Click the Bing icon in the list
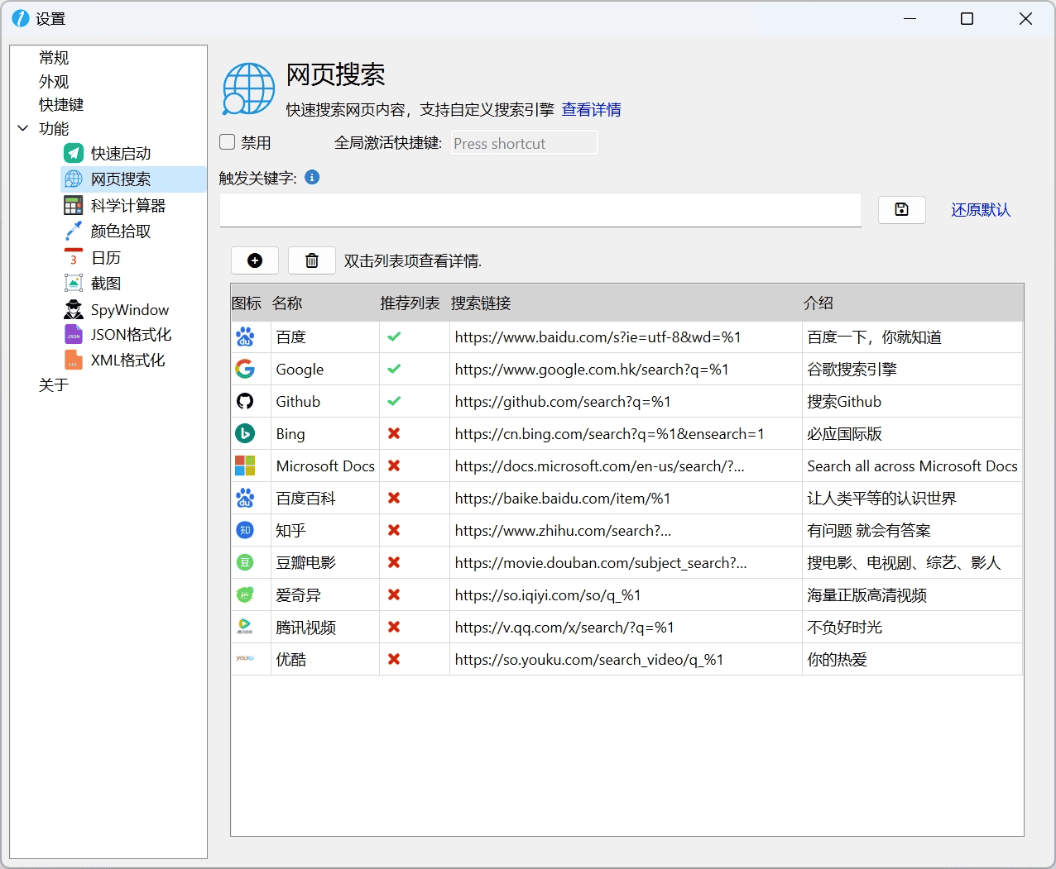This screenshot has width=1056, height=869. coord(245,434)
